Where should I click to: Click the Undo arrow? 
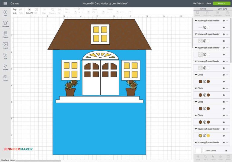[x=14, y=10]
